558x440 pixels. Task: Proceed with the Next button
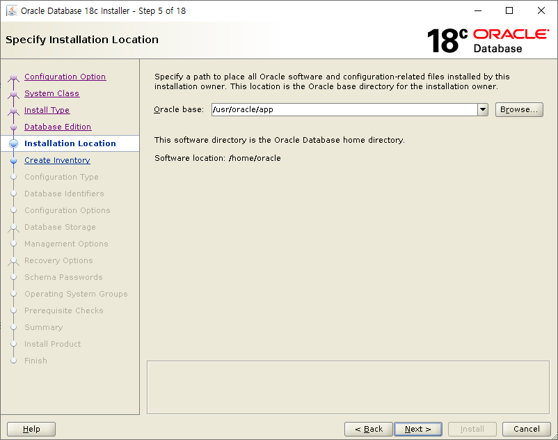pos(418,429)
